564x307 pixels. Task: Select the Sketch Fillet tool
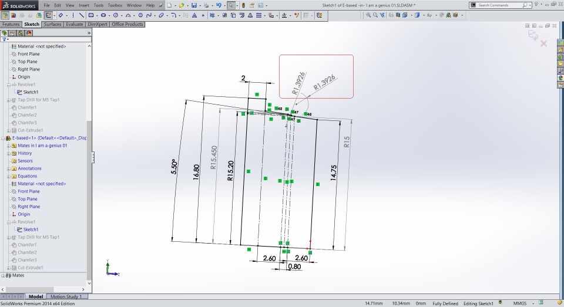173,15
